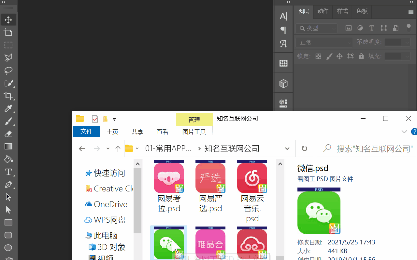The width and height of the screenshot is (417, 260).
Task: Open the 查看 ribbon tab
Action: (x=163, y=132)
